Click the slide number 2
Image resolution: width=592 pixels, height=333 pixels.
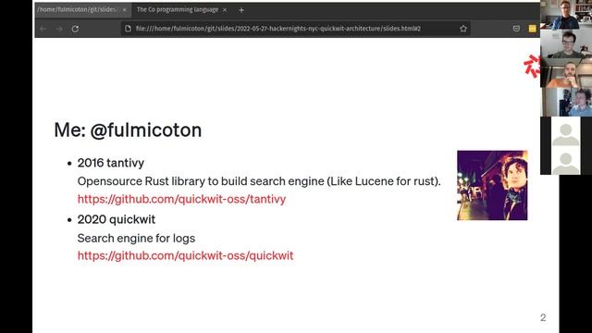(543, 317)
